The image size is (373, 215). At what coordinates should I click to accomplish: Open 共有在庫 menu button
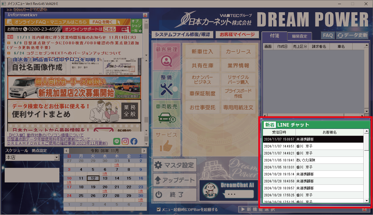tap(202, 66)
